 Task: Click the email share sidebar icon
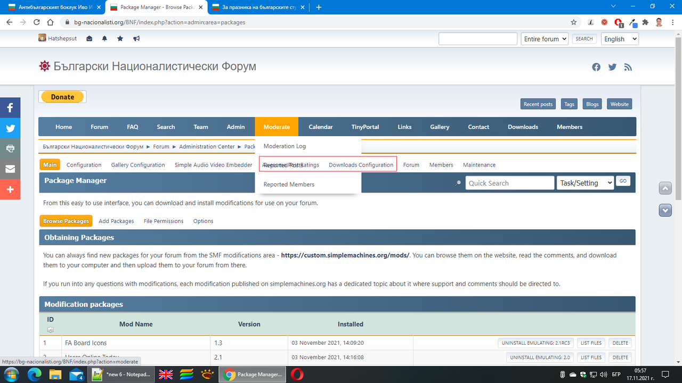coord(10,169)
